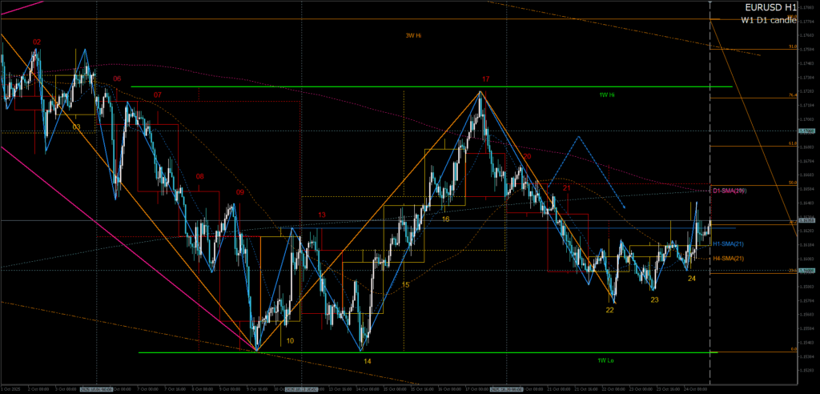Viewport: 820px width, 394px height.
Task: Select the green 1W Hi level label
Action: tap(607, 94)
